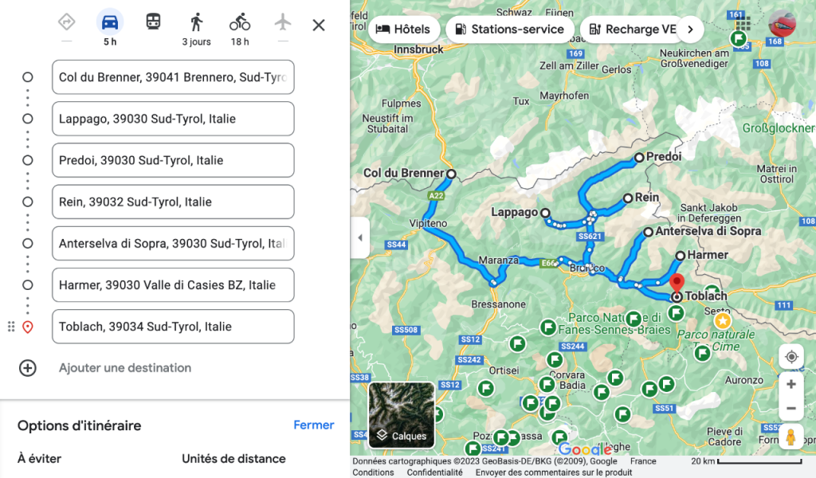Filter map by Stations-service
The width and height of the screenshot is (816, 478).
coord(510,29)
